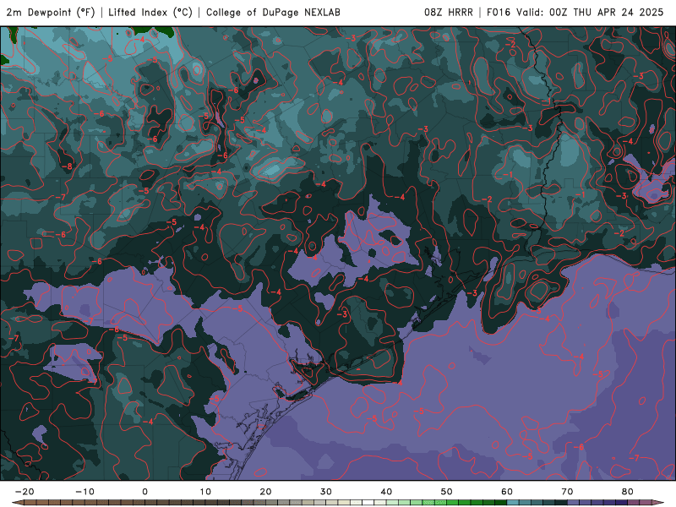Click the -20 color scale label
The width and height of the screenshot is (676, 507).
click(x=25, y=492)
